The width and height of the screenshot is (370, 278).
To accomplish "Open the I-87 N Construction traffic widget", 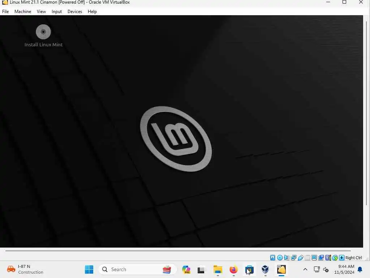I will [25, 269].
